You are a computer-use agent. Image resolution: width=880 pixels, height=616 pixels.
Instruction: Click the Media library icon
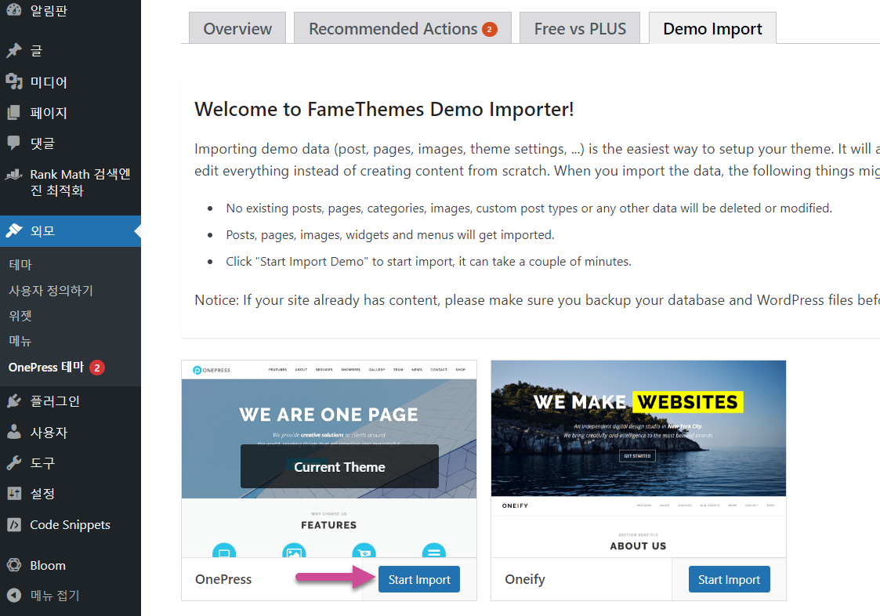tap(14, 82)
